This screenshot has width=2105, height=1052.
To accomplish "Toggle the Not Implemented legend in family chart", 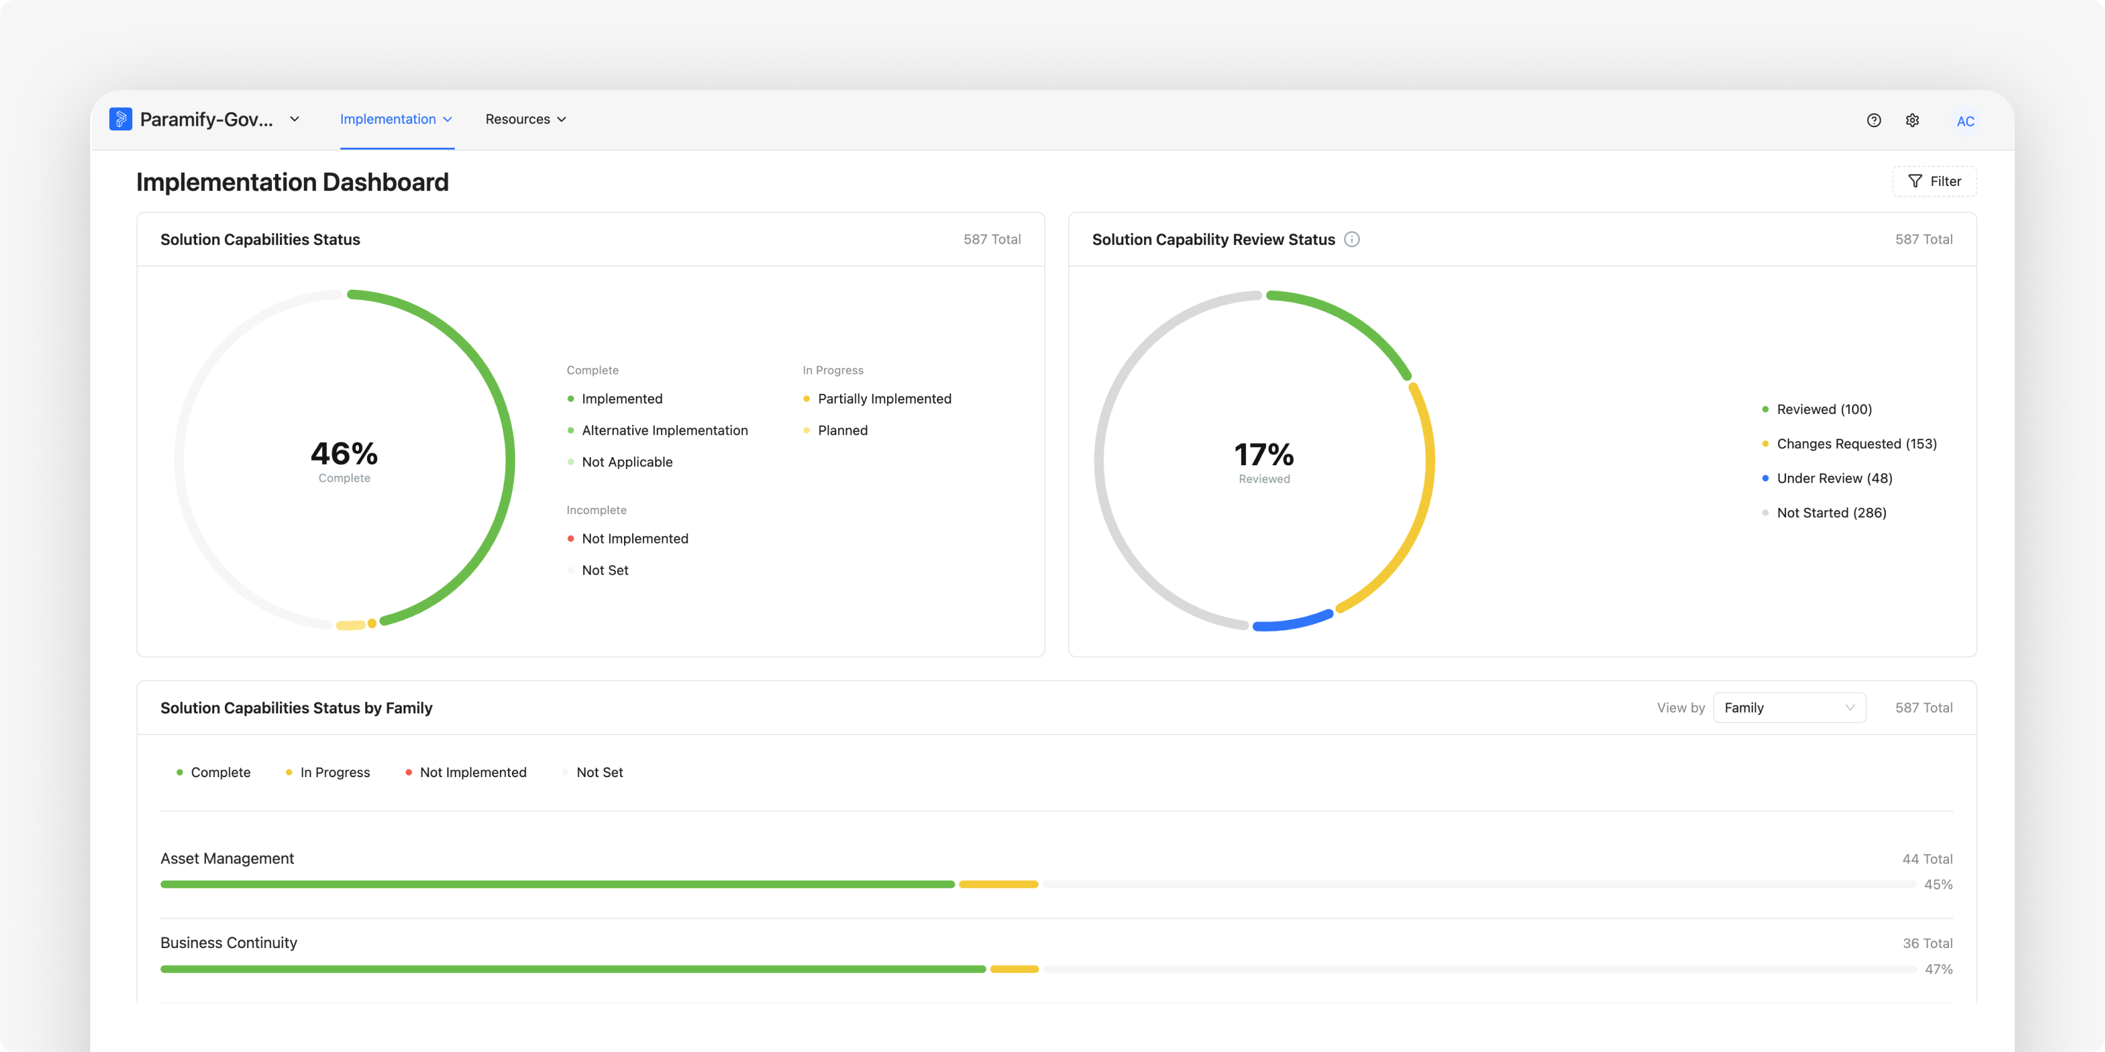I will click(465, 772).
